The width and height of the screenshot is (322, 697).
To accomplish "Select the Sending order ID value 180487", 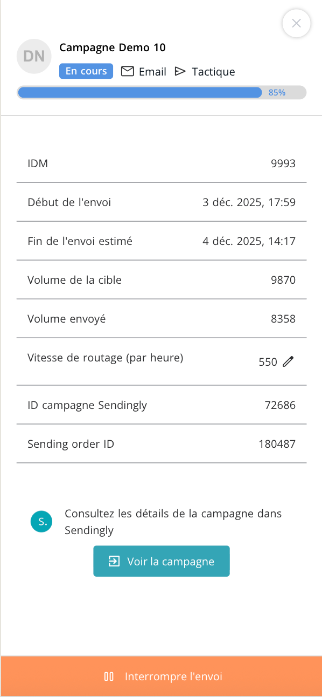I will (x=277, y=444).
